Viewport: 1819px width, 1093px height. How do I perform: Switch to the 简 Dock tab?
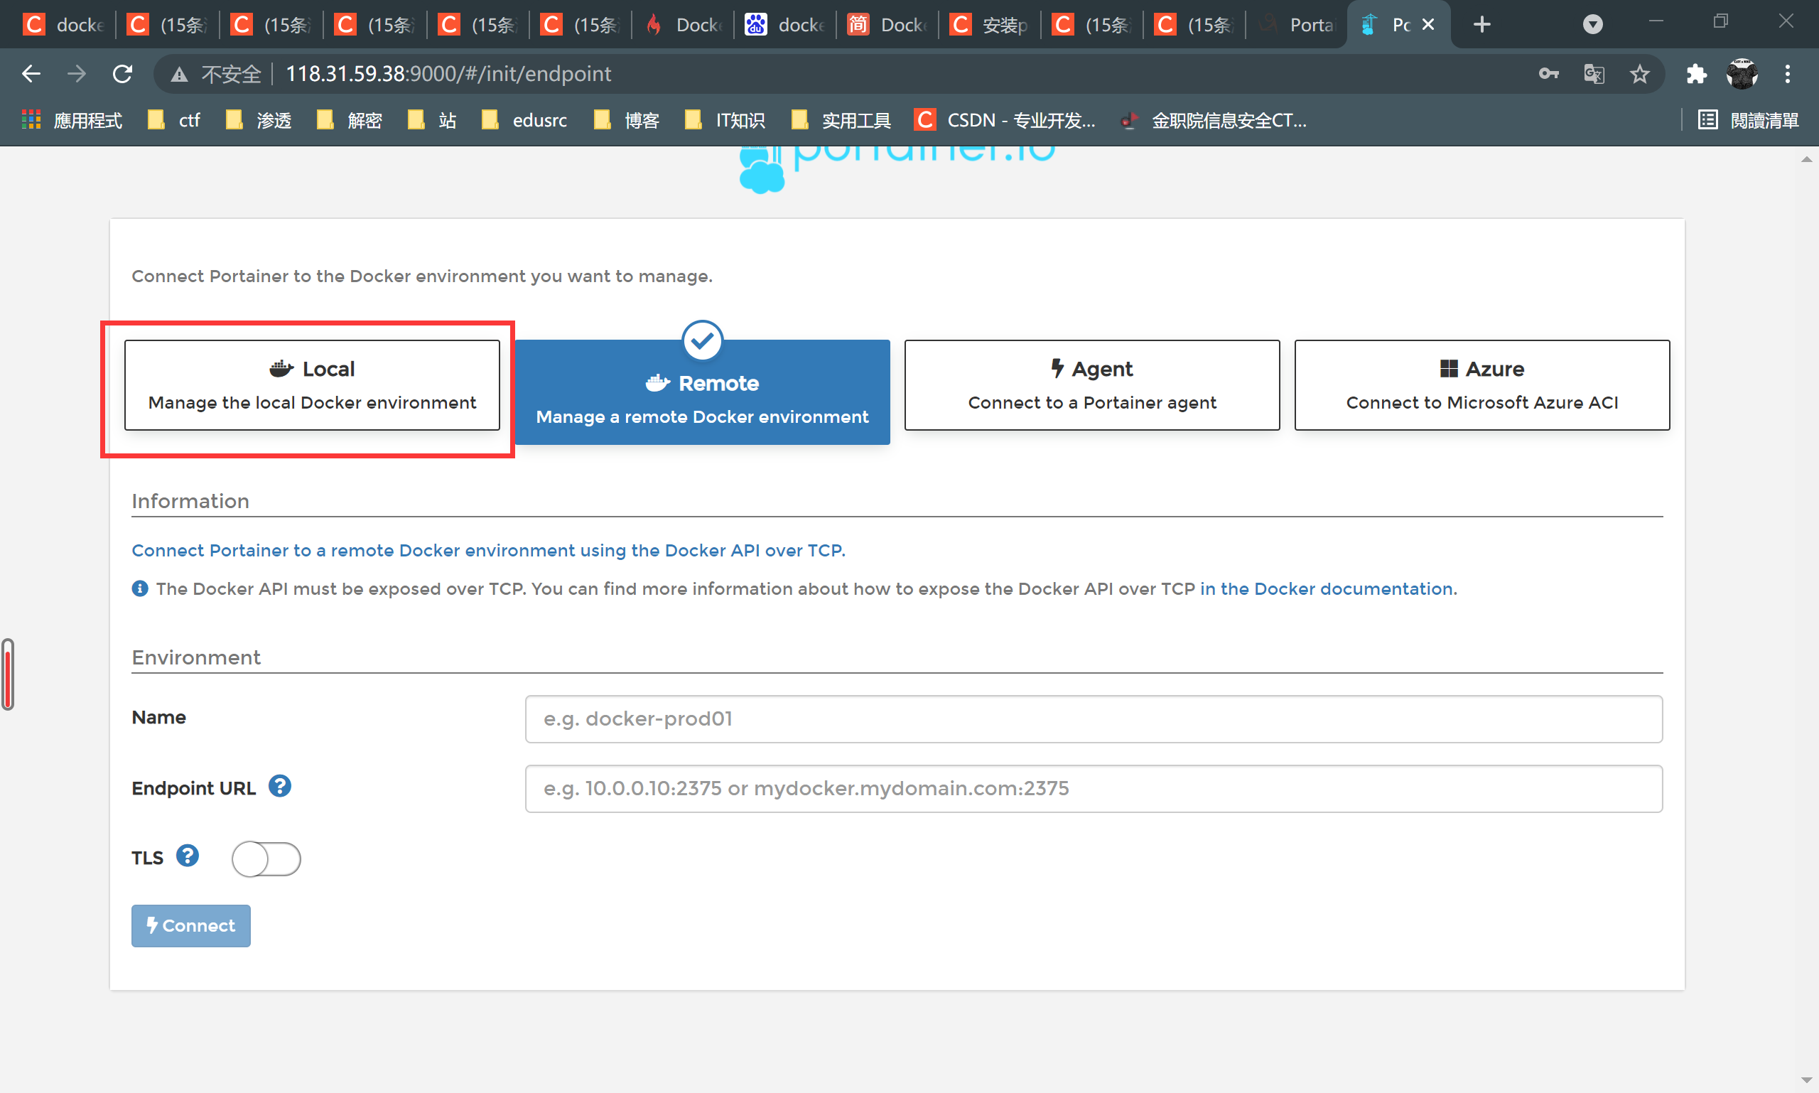pos(887,25)
